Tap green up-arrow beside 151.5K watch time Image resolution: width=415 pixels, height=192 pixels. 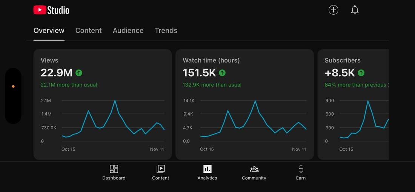click(x=222, y=73)
